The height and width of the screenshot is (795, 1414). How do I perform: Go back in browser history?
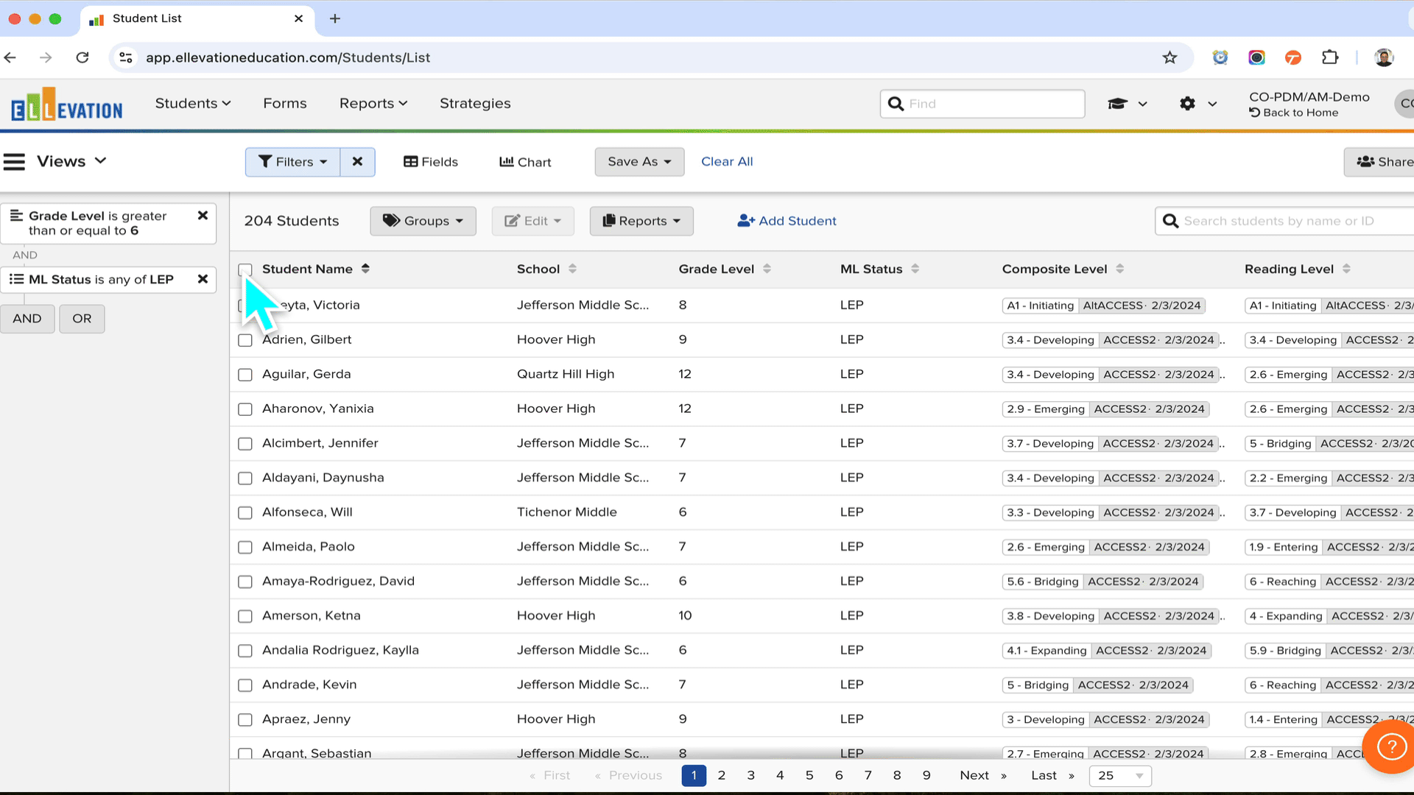[x=10, y=57]
